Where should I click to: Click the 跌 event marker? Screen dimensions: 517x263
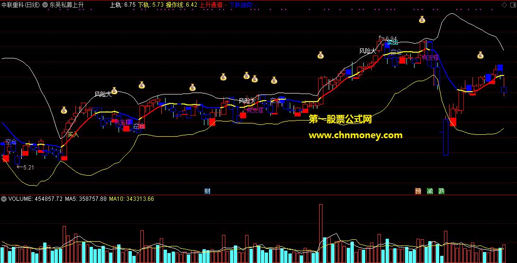442,191
